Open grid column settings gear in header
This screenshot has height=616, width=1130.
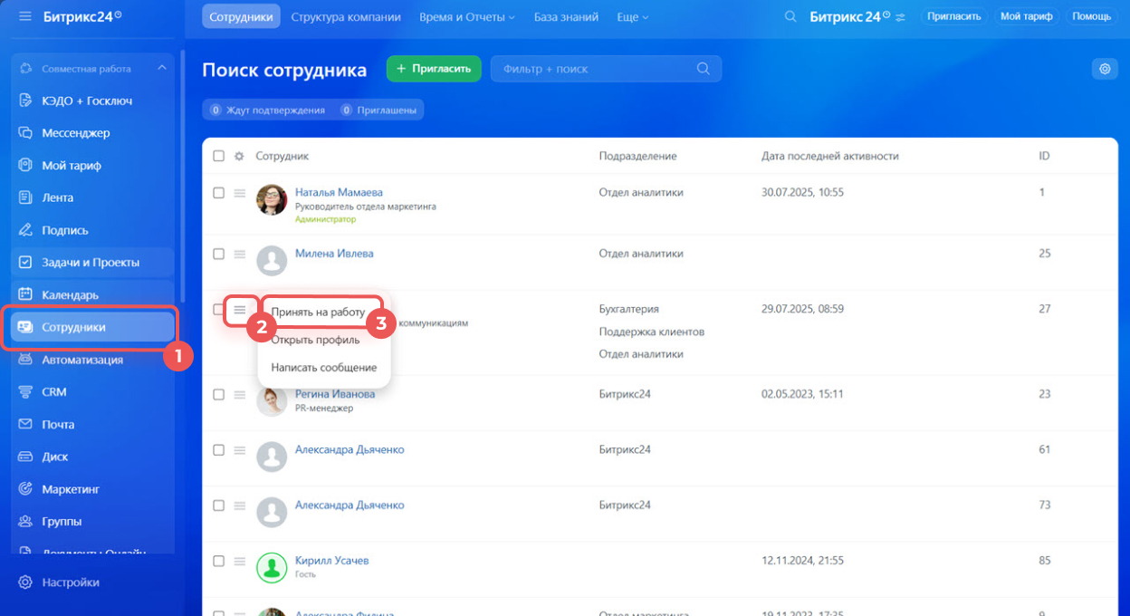tap(239, 156)
